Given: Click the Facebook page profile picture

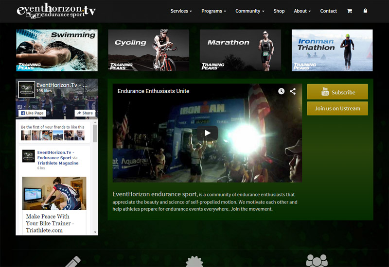Looking at the screenshot, I should (x=27, y=89).
